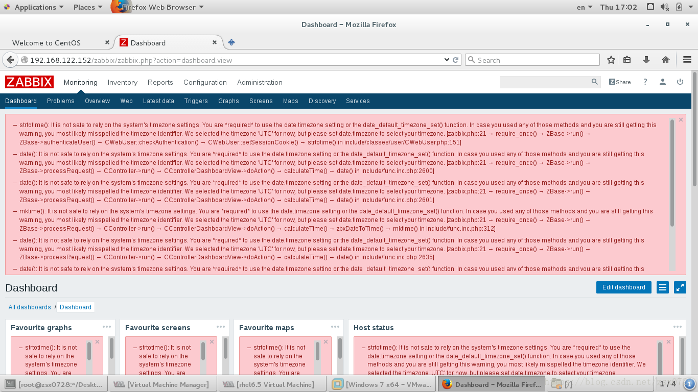
Task: Open the Inventory menu
Action: pyautogui.click(x=123, y=82)
